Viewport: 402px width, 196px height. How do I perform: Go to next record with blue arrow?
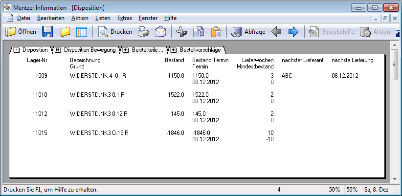[x=293, y=32]
